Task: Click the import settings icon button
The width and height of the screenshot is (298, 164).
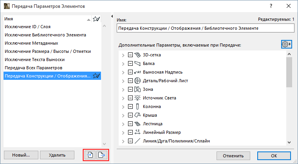Action: click(x=90, y=155)
